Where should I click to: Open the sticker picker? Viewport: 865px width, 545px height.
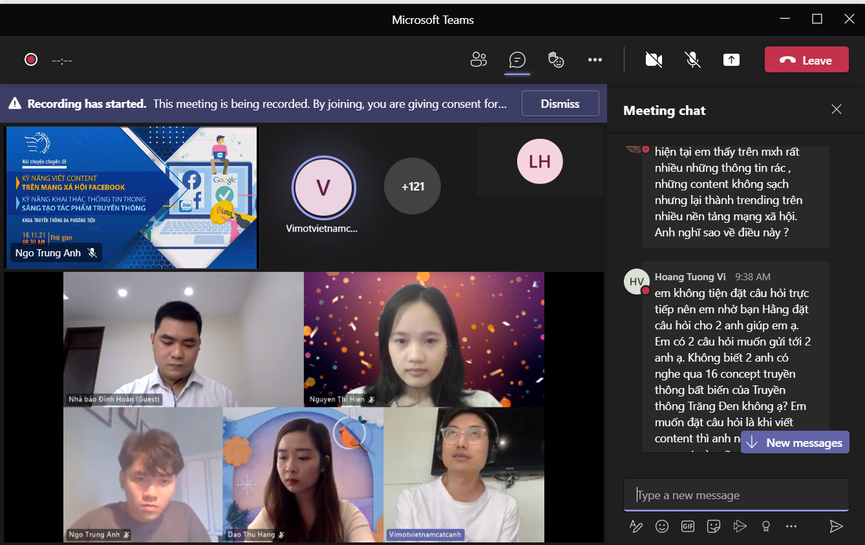(x=714, y=526)
